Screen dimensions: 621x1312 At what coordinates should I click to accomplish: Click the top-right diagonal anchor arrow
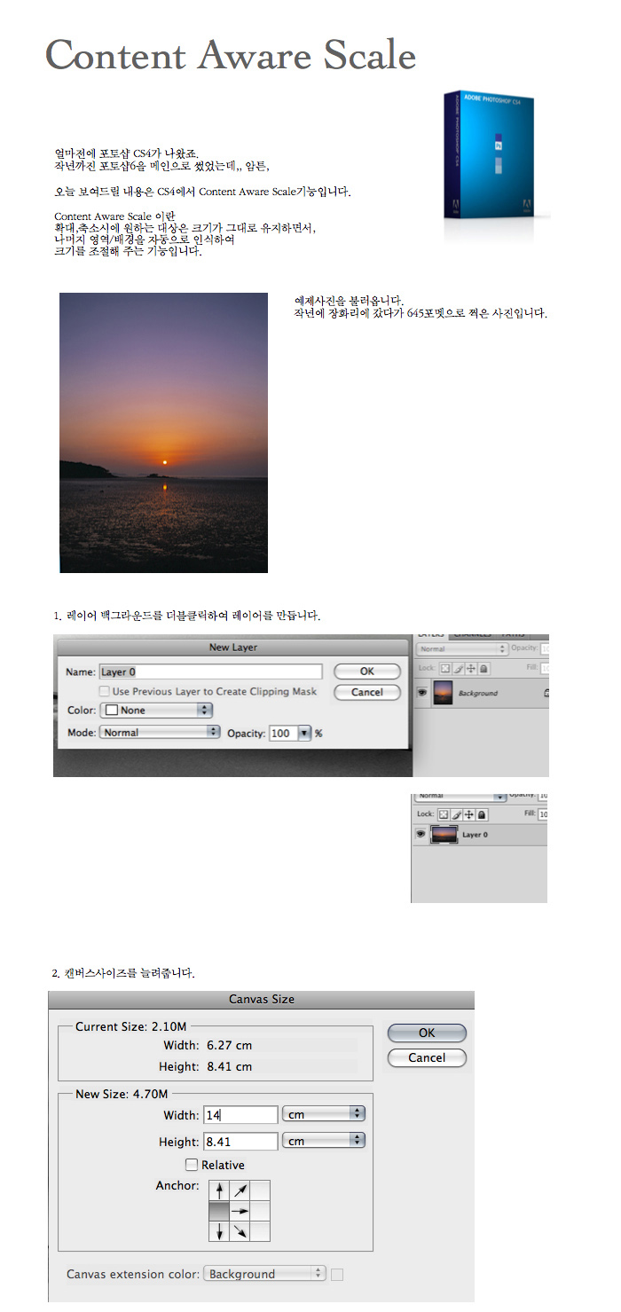click(x=240, y=1190)
